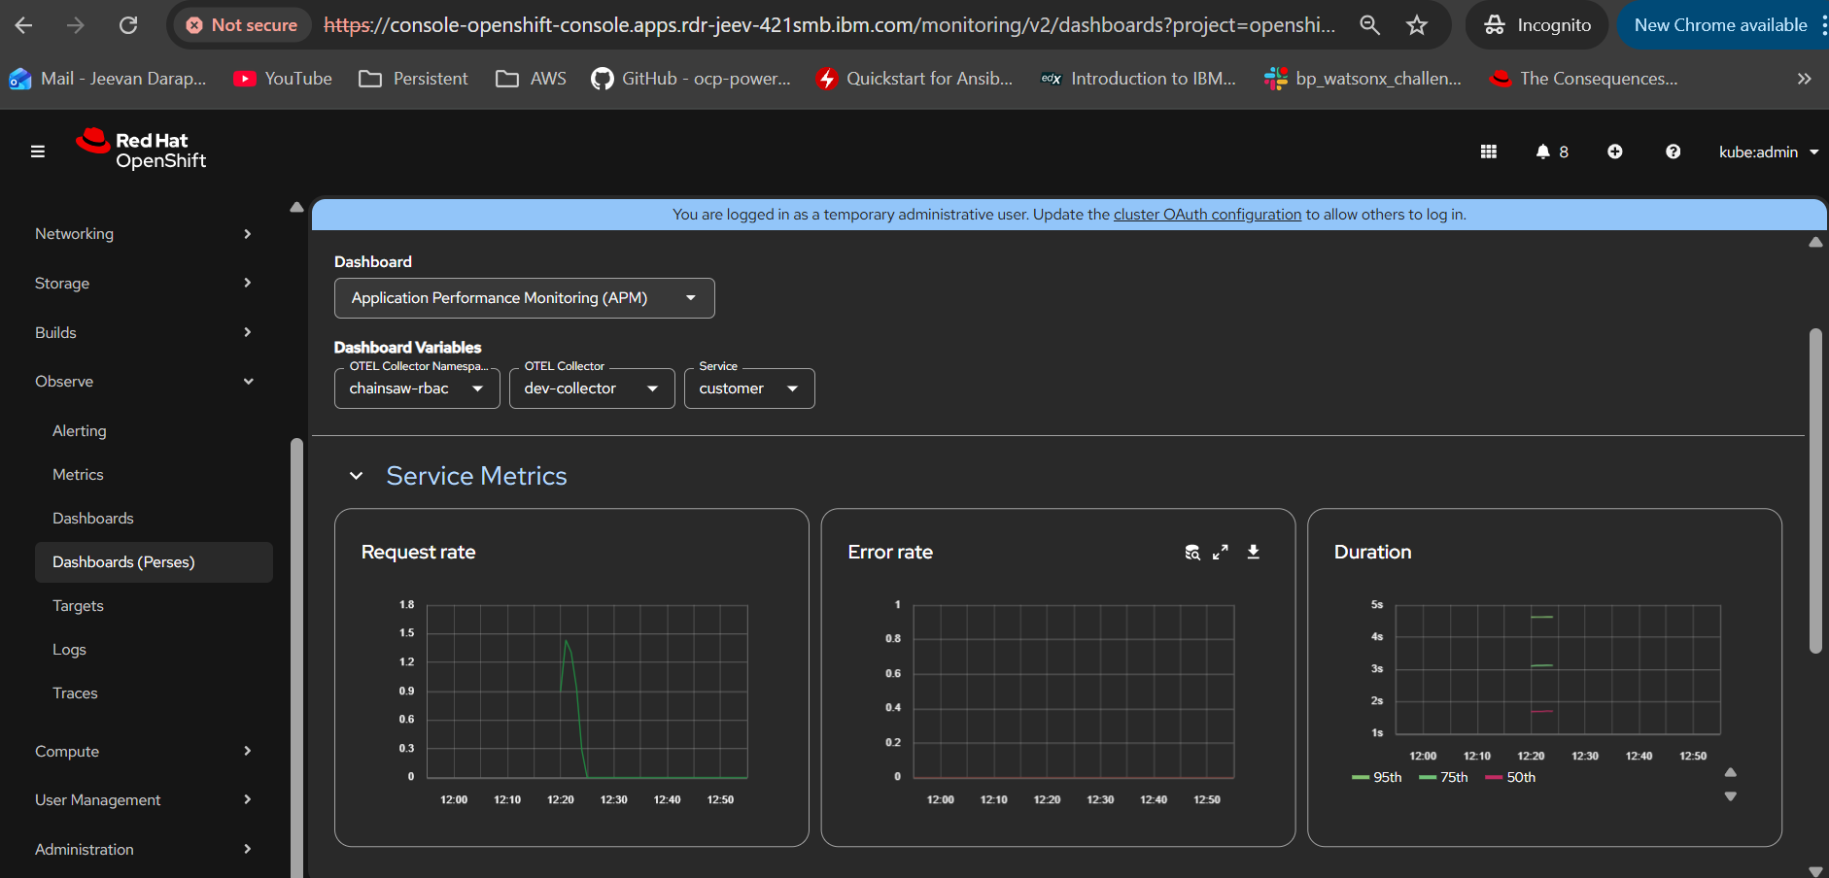Open the Dashboard selection dropdown
Viewport: 1829px width, 878px height.
coord(524,298)
